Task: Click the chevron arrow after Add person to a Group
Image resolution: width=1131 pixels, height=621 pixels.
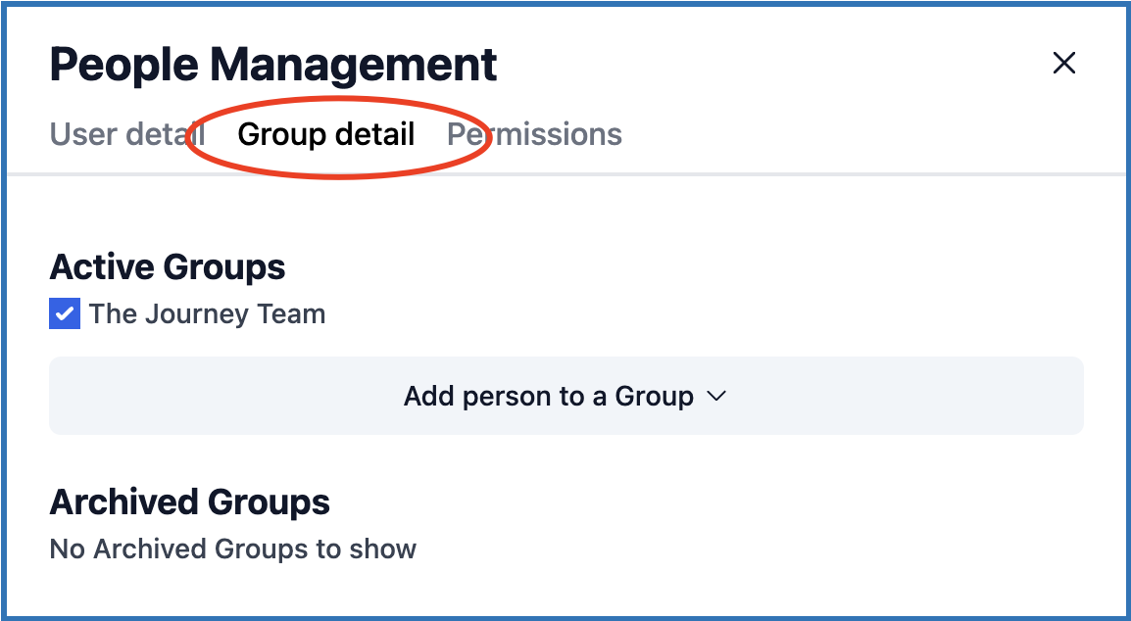Action: (716, 396)
